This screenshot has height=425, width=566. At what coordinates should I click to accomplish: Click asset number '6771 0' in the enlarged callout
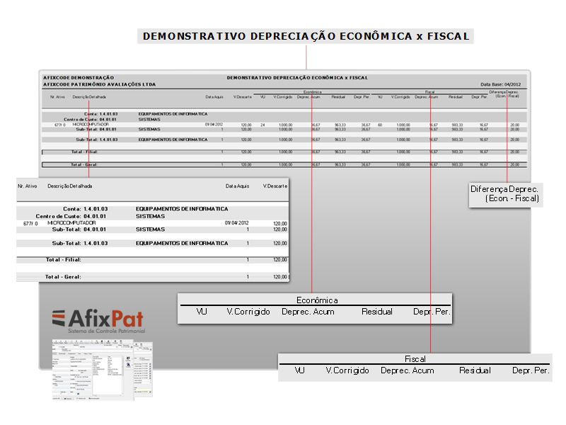[x=30, y=224]
